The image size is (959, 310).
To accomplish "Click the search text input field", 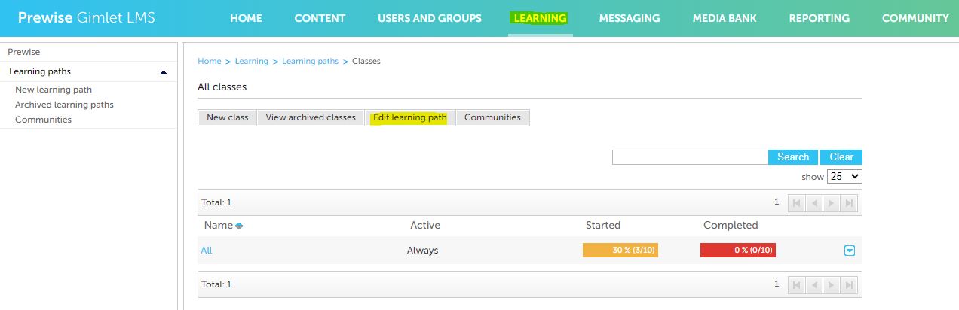I will [x=690, y=157].
